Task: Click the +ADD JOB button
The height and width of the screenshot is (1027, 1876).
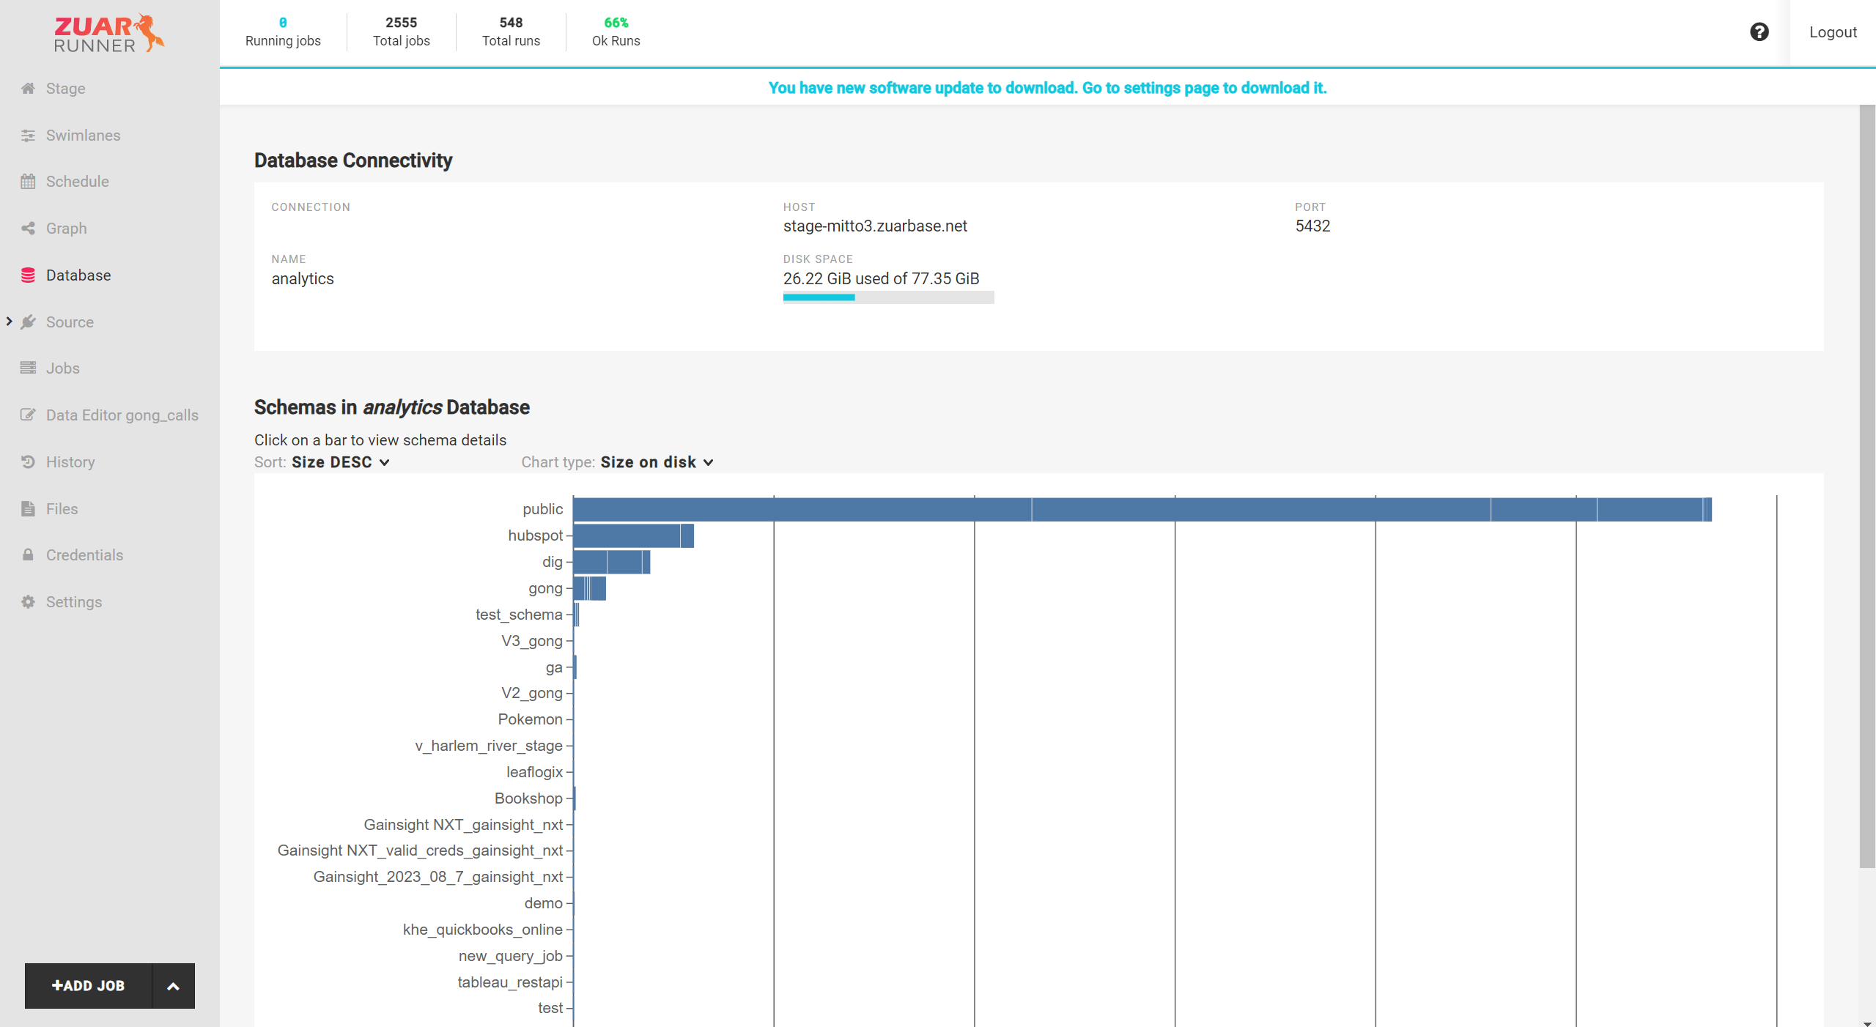Action: tap(89, 986)
